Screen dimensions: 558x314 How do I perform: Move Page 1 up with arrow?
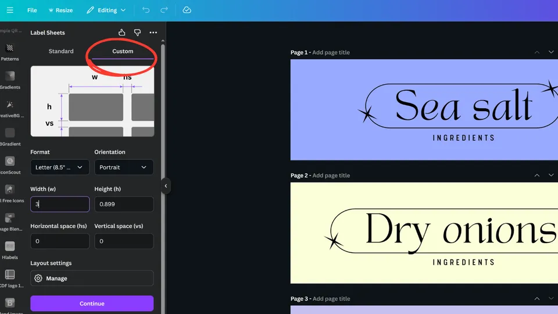pyautogui.click(x=537, y=52)
